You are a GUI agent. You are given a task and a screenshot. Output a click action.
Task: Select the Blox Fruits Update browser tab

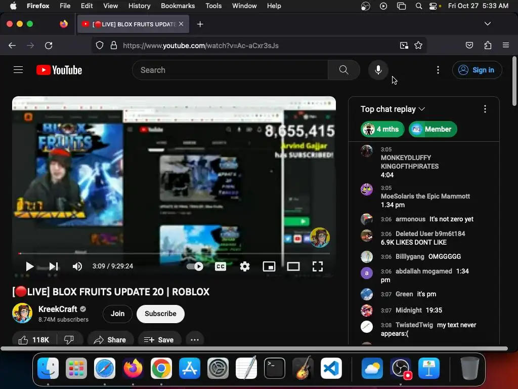tap(133, 24)
